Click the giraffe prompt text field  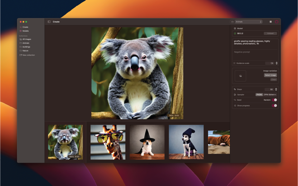tap(255, 44)
